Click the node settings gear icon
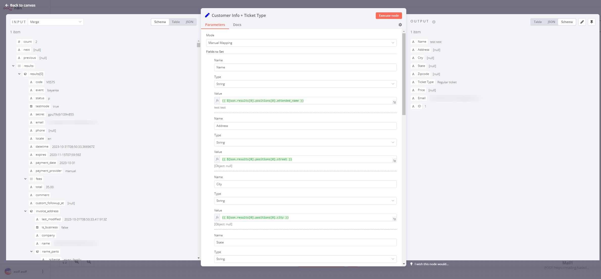This screenshot has width=601, height=279. (400, 25)
